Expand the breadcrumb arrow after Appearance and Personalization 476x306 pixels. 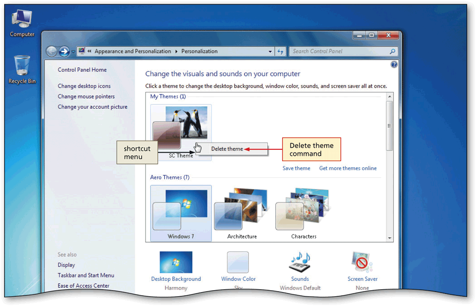pos(176,51)
